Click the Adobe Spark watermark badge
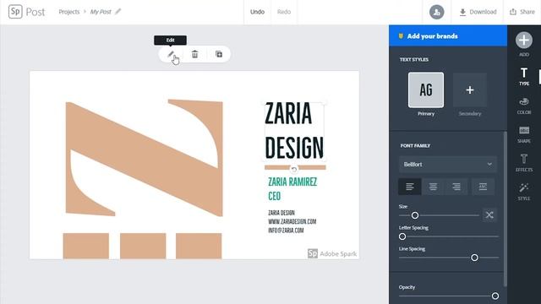The image size is (541, 304). [332, 253]
